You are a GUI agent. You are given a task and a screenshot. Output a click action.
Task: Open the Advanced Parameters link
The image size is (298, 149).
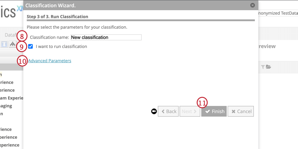49,61
